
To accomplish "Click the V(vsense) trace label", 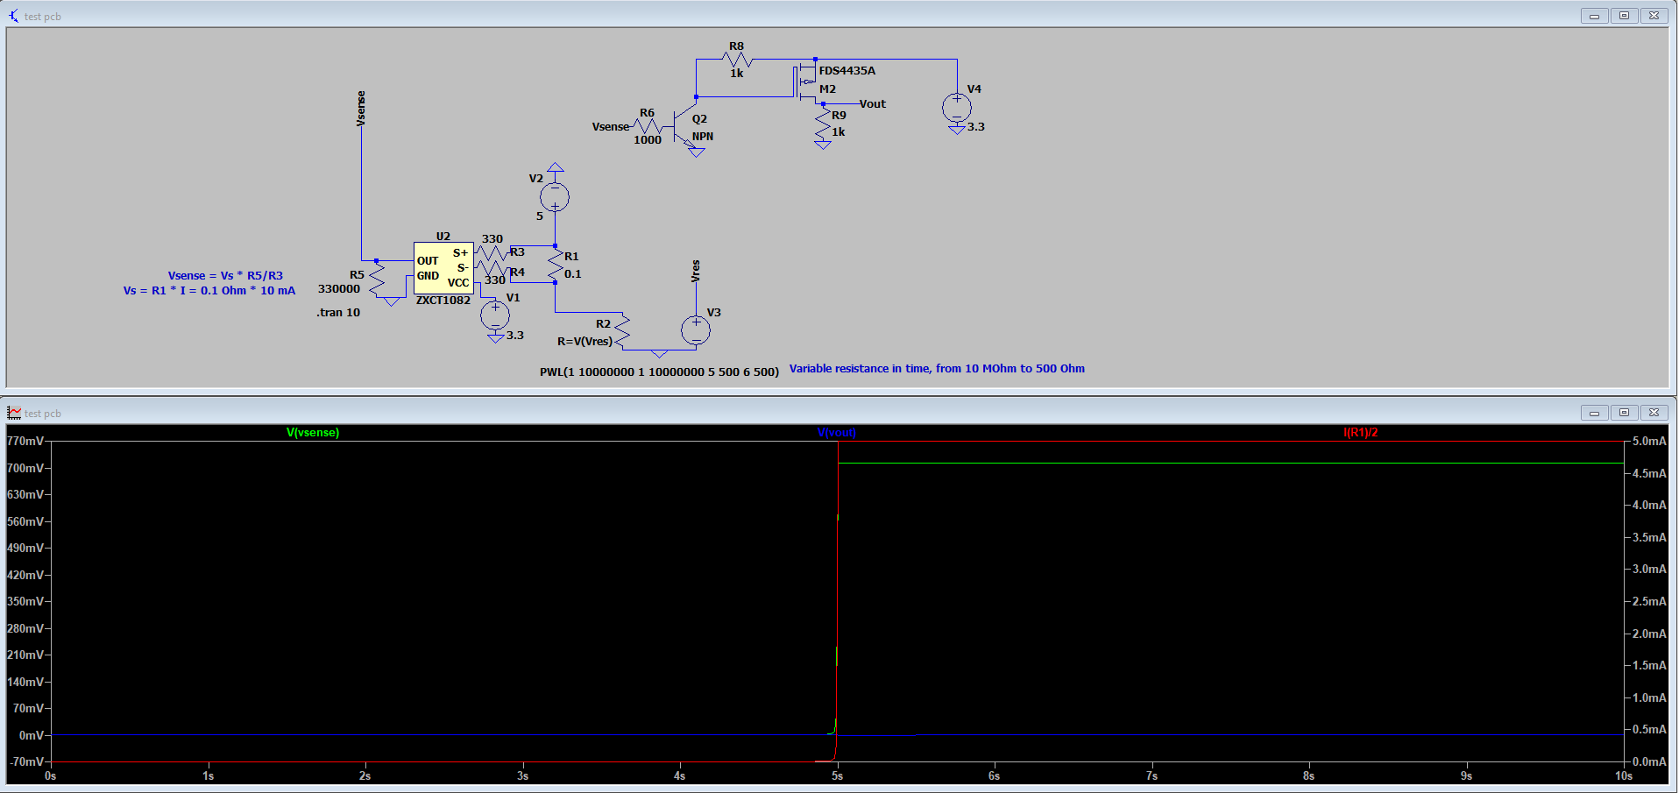I will click(x=313, y=433).
